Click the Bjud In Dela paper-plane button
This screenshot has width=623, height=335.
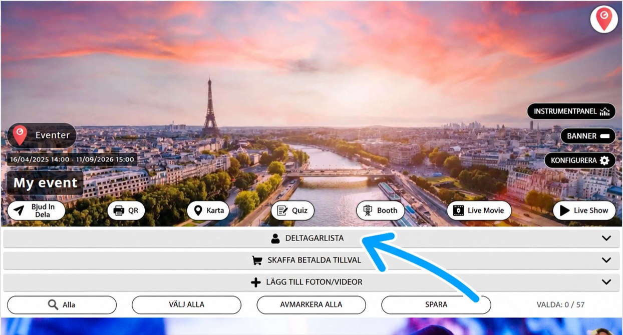36,210
